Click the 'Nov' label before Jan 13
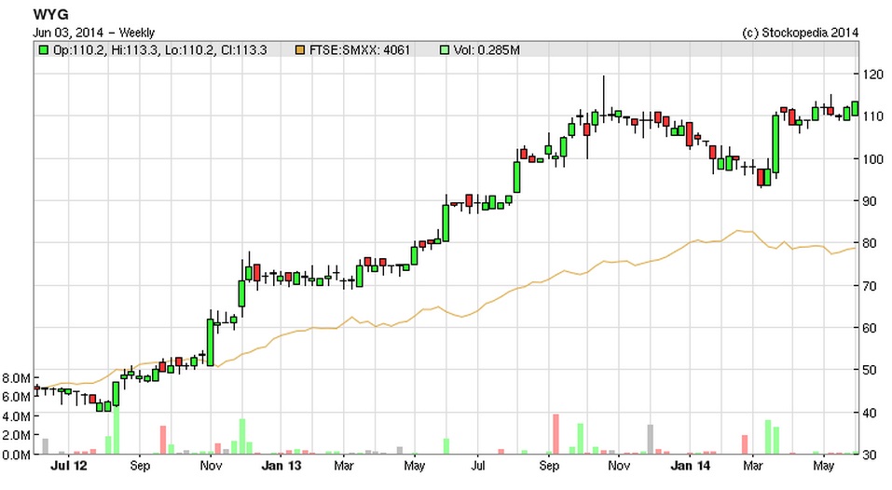Image resolution: width=892 pixels, height=490 pixels. (211, 466)
